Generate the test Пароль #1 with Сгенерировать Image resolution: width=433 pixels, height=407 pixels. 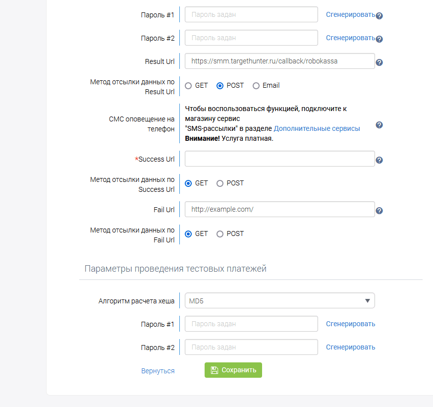click(x=350, y=324)
